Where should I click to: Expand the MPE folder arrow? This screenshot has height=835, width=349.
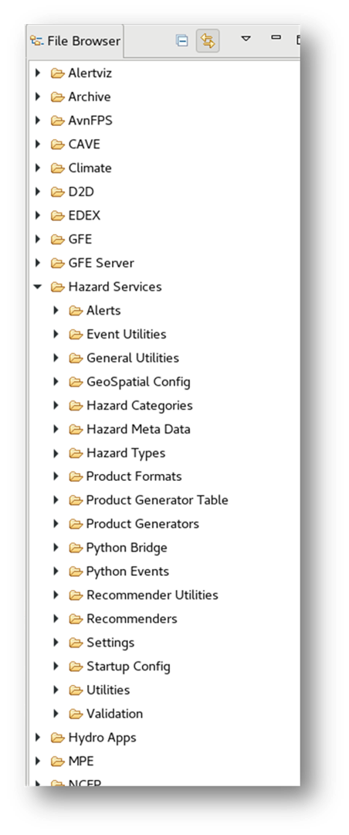(37, 761)
